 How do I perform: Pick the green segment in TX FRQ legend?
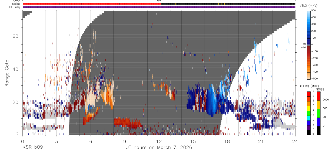(309, 113)
